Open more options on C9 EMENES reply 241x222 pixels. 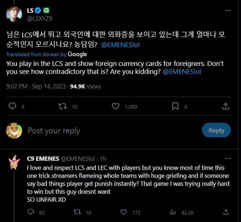pos(228,158)
